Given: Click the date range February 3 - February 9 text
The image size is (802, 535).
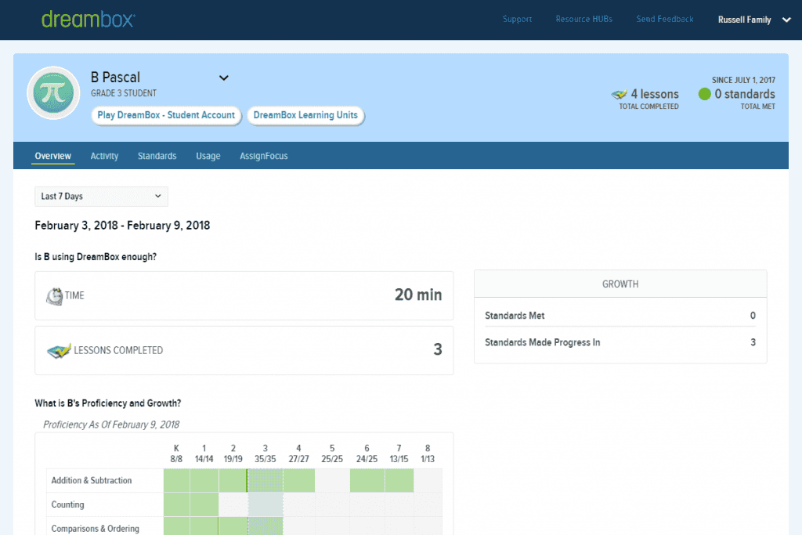Looking at the screenshot, I should click(x=122, y=226).
